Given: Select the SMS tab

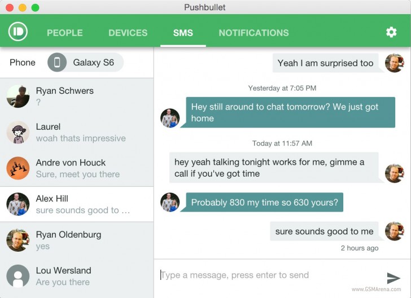Looking at the screenshot, I should coord(183,33).
